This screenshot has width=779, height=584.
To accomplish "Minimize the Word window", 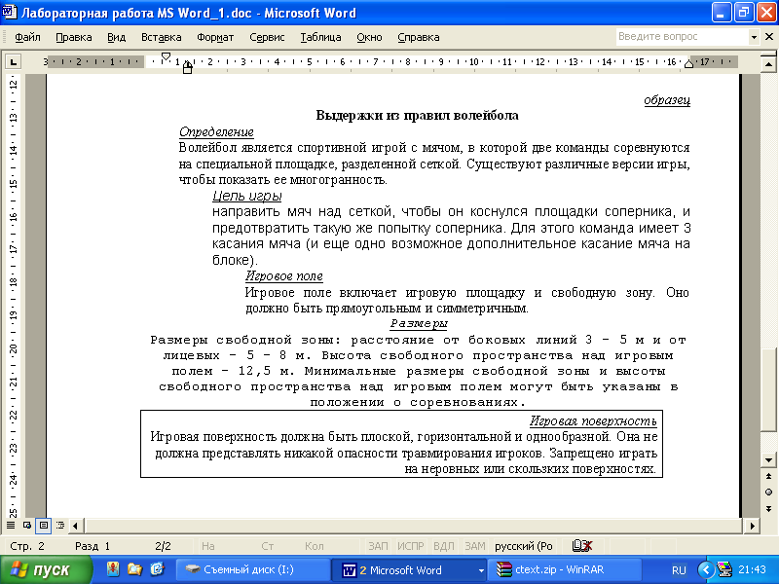I will (721, 13).
